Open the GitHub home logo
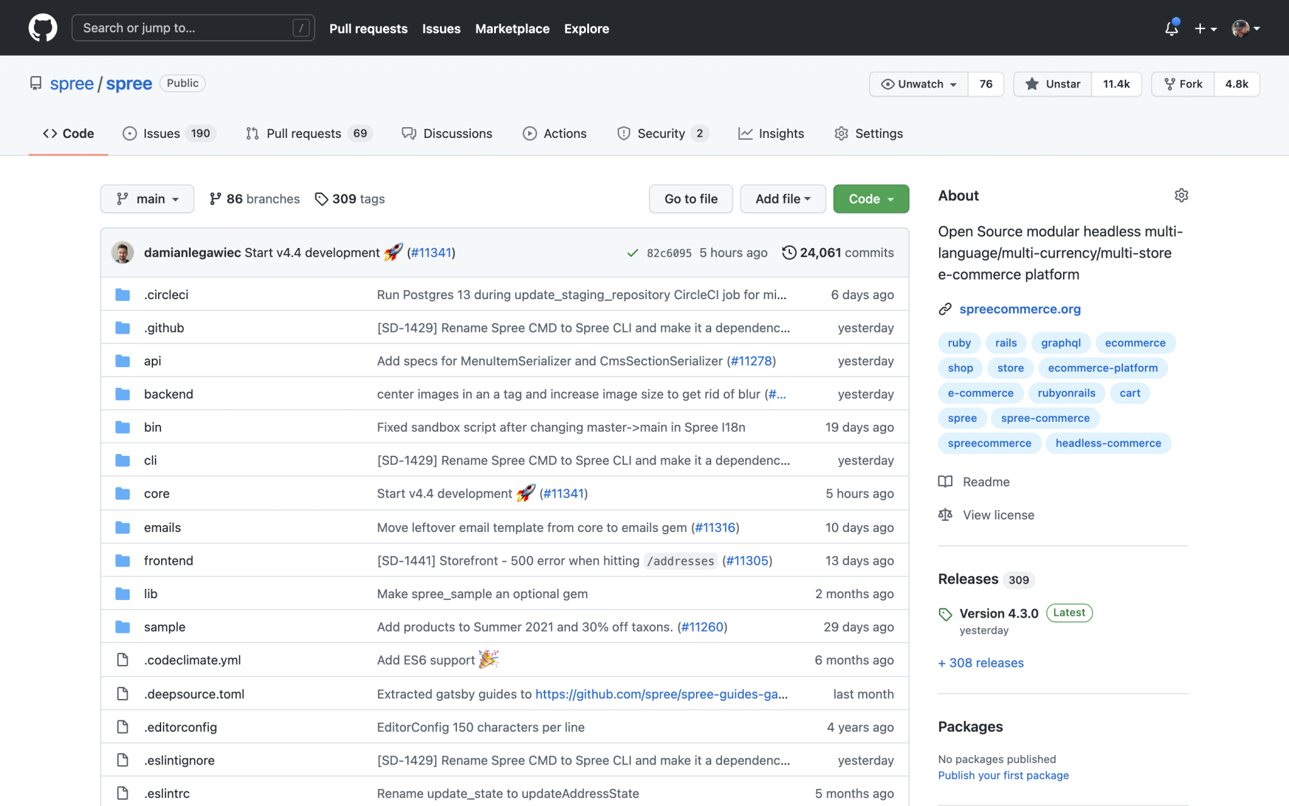This screenshot has width=1289, height=806. pyautogui.click(x=42, y=27)
